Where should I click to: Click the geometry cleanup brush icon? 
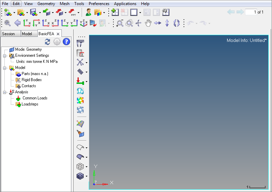tap(80, 134)
